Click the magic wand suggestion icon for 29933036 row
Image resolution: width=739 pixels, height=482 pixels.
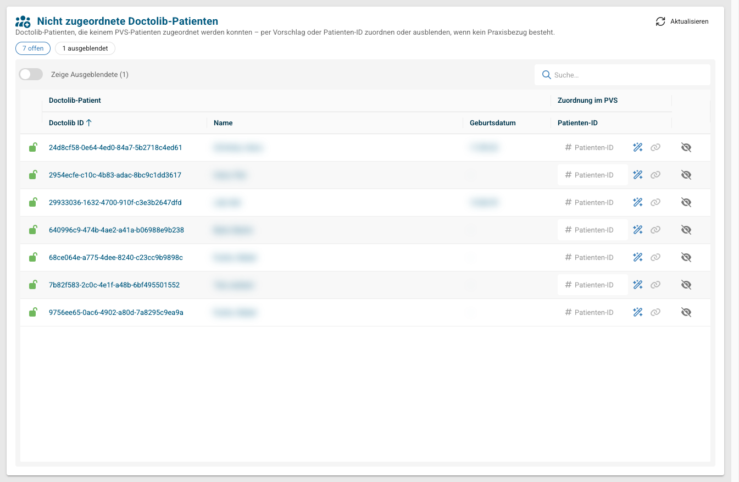(x=638, y=202)
